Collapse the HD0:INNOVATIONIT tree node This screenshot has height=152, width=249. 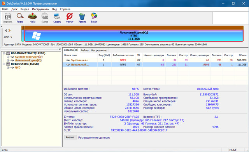(x=4, y=53)
